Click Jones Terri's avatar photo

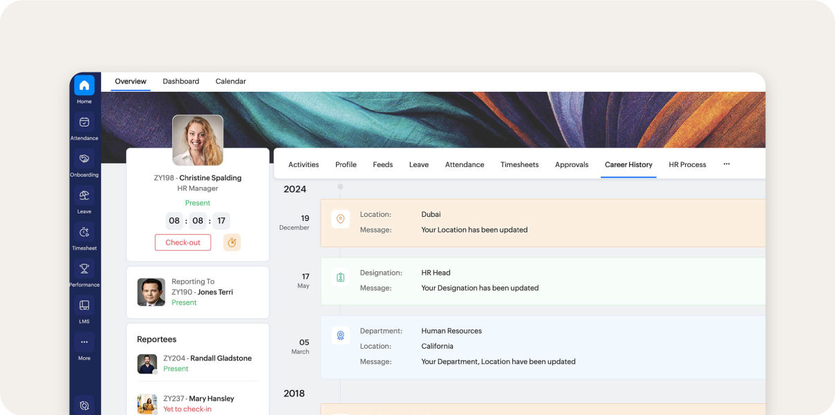coord(151,292)
